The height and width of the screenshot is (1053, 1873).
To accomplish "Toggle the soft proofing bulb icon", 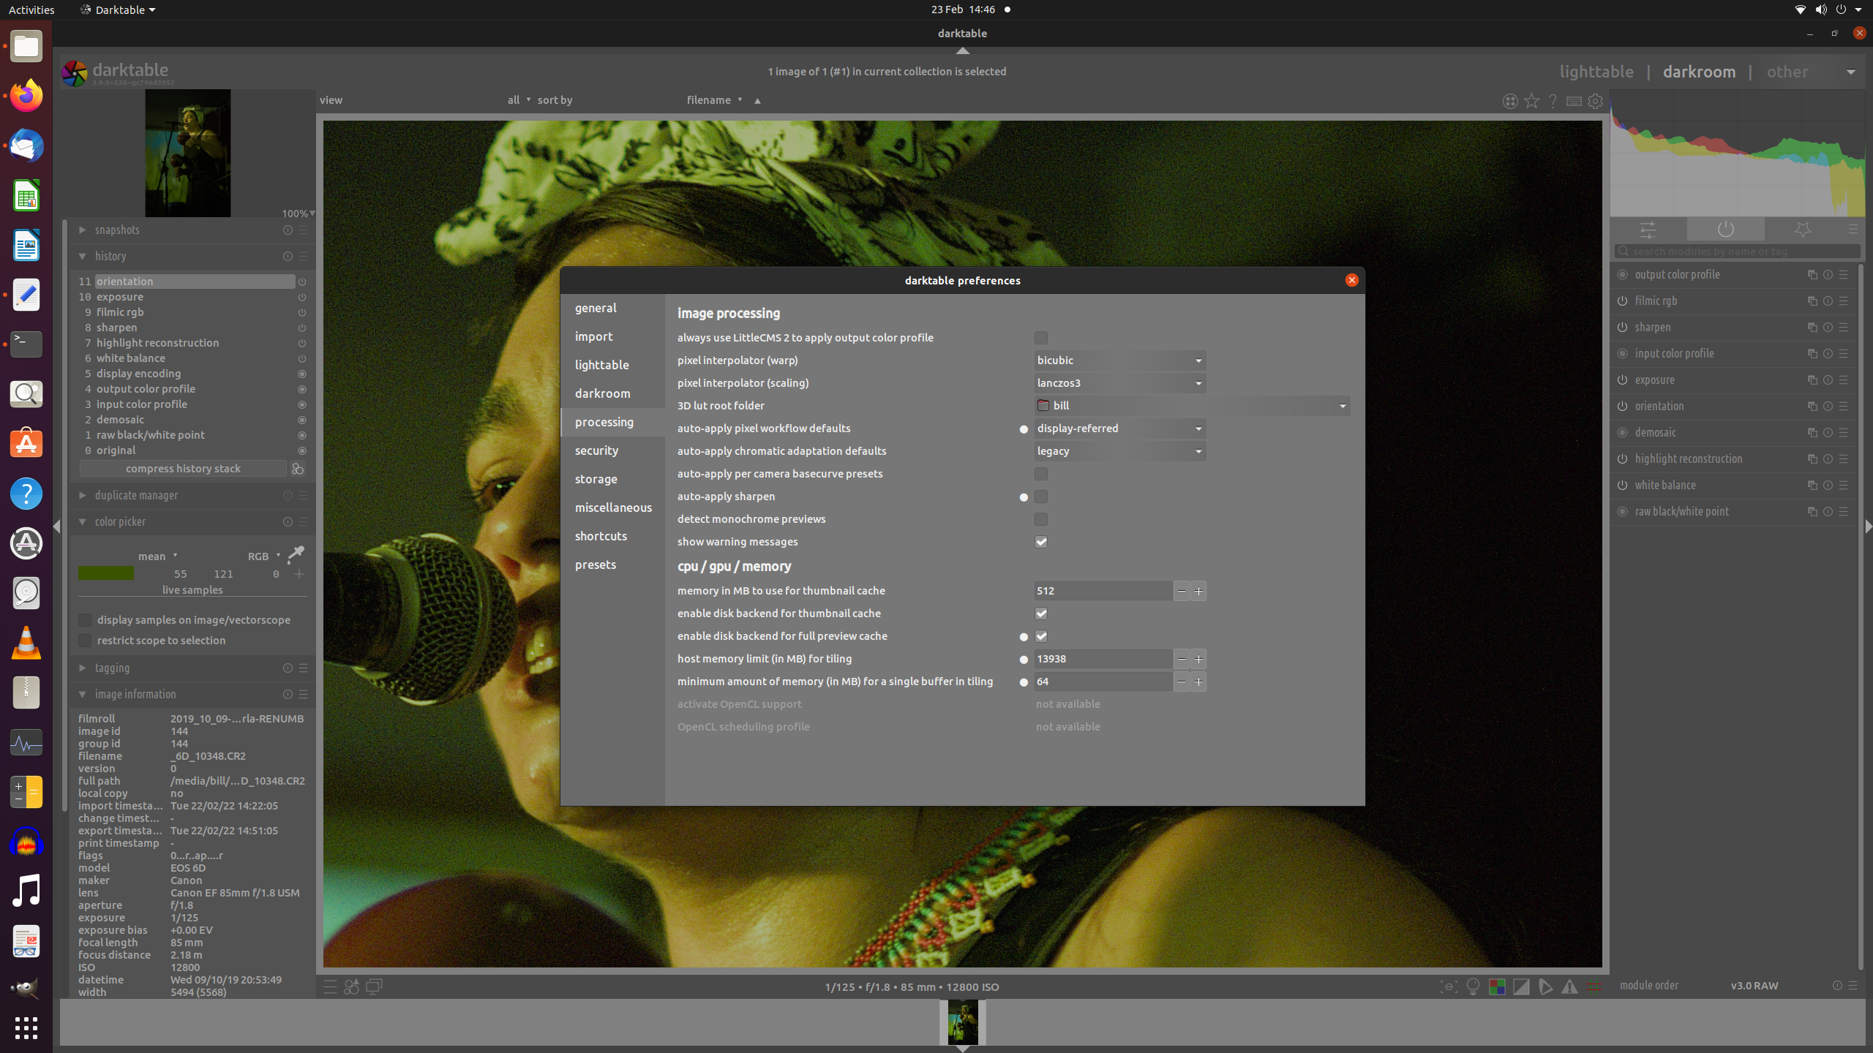I will [x=1473, y=986].
